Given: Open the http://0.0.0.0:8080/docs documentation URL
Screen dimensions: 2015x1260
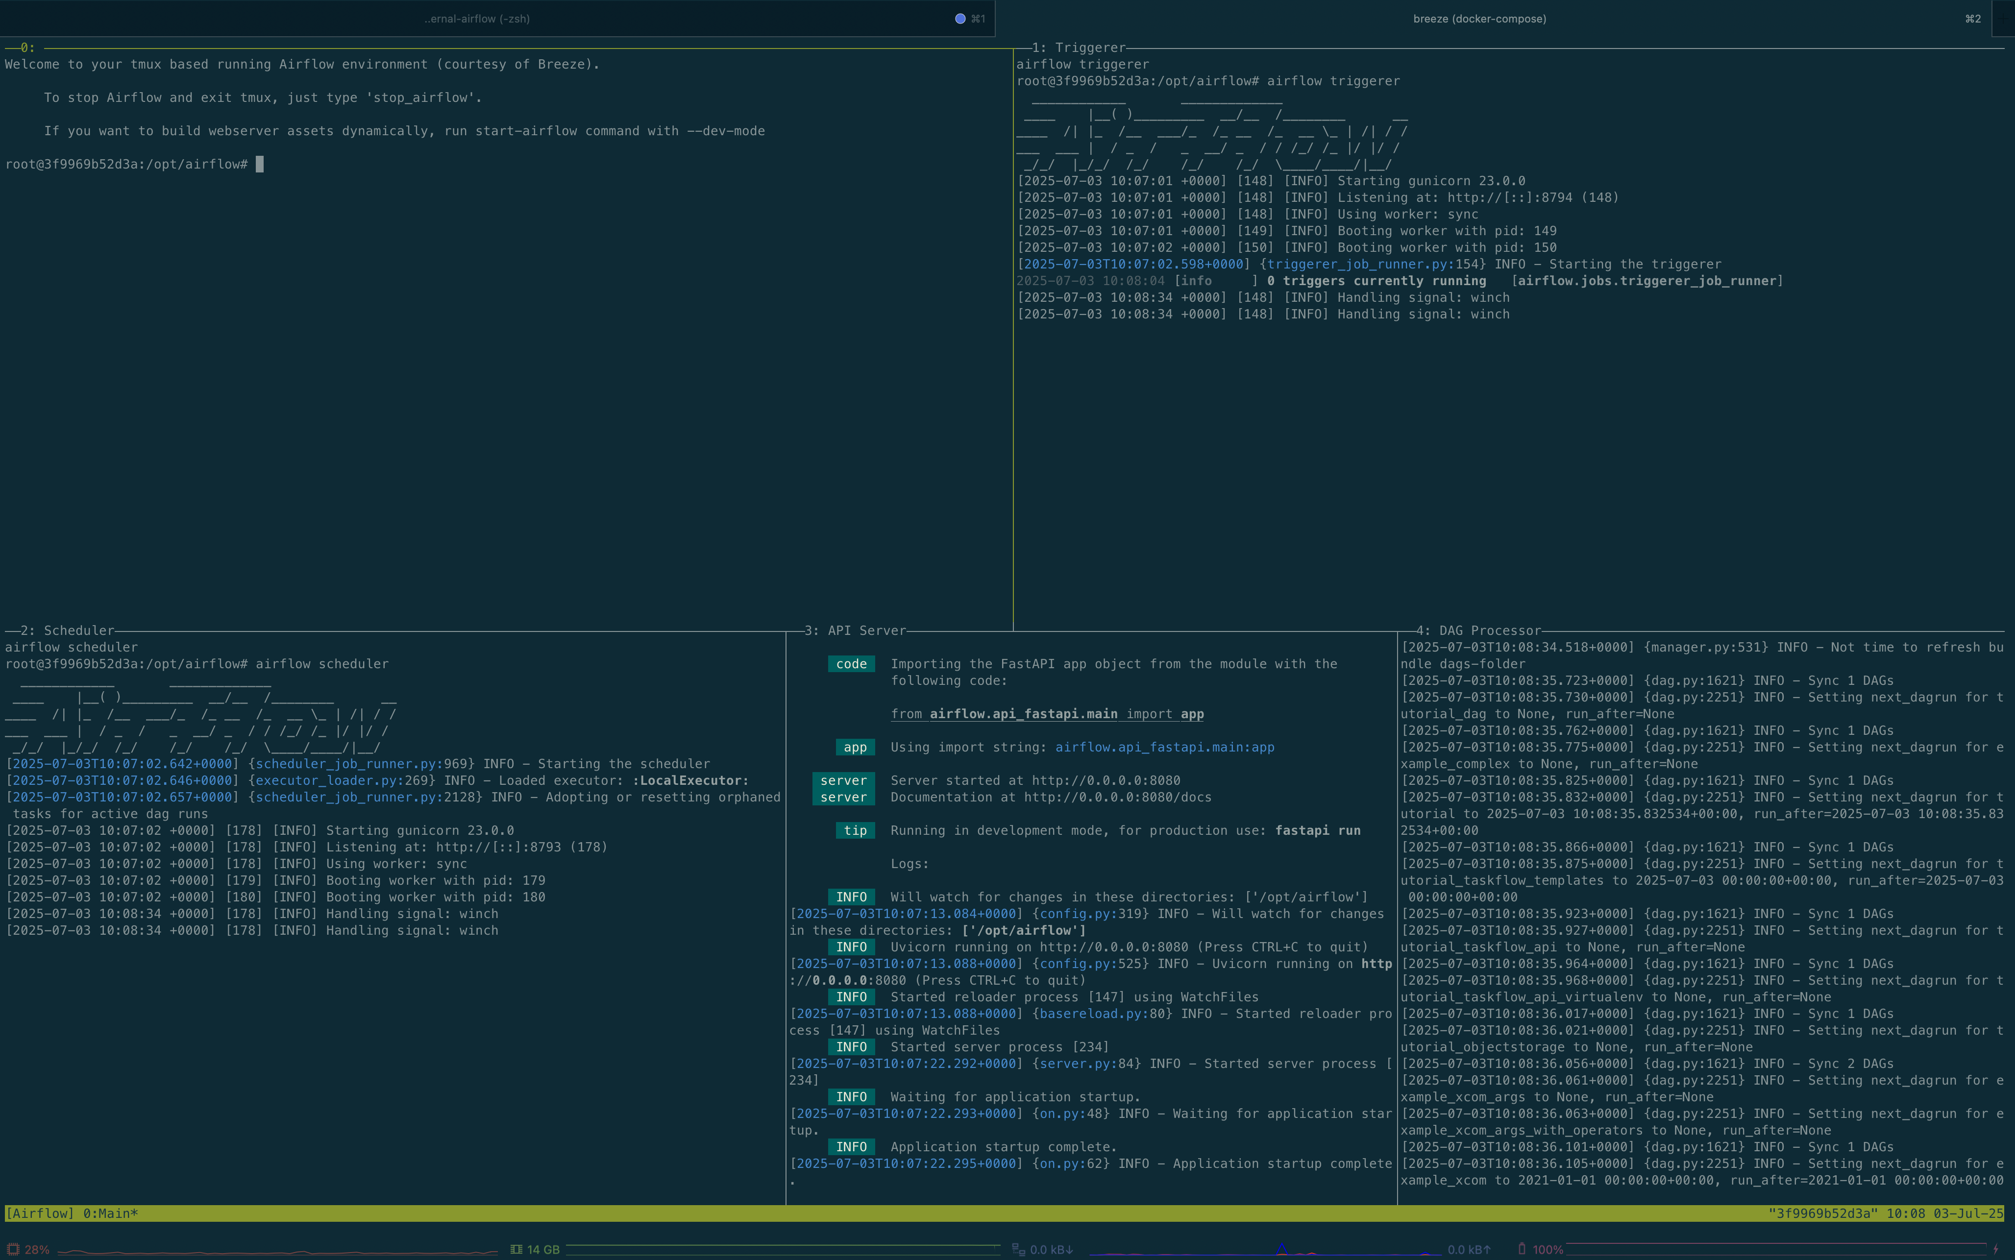Looking at the screenshot, I should pos(1117,797).
